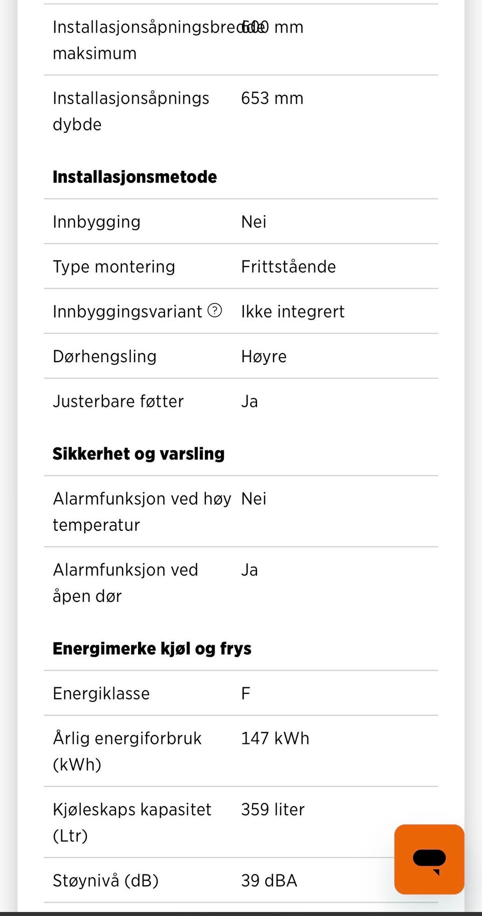Select the Alarmfunksjon ved åpen dør row

click(x=241, y=582)
